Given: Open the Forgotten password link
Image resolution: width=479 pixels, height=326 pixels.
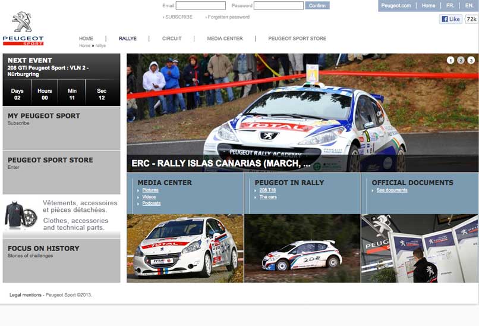Looking at the screenshot, I should tap(228, 17).
